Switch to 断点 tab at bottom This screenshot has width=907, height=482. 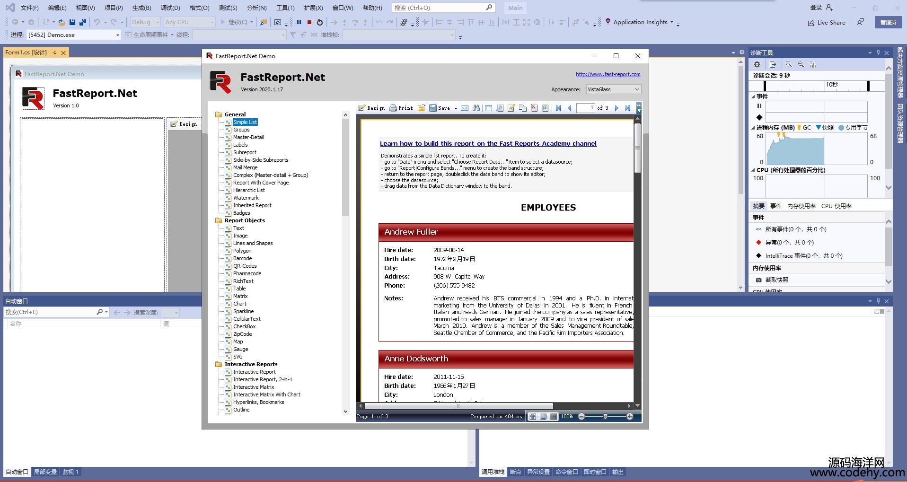tap(516, 472)
